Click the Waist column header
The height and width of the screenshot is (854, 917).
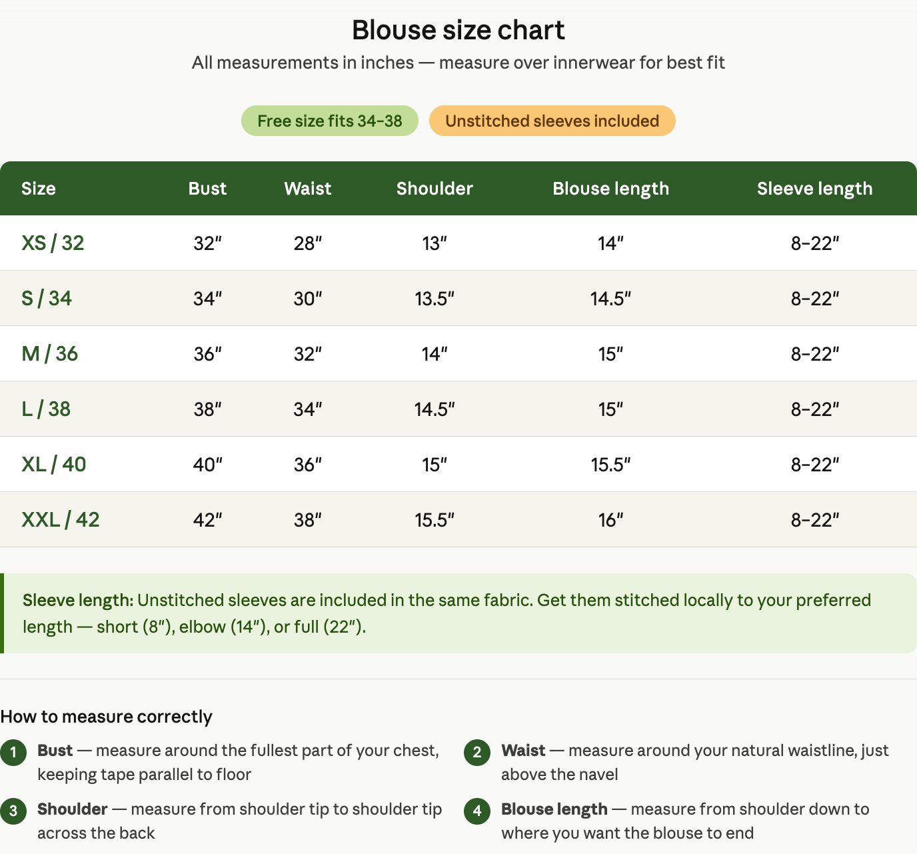pos(308,189)
